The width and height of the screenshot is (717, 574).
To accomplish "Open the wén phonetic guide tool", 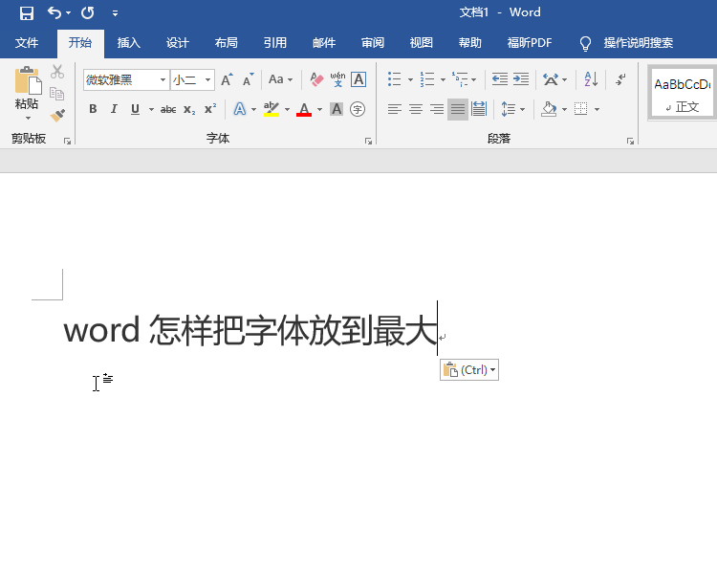I will pyautogui.click(x=337, y=79).
